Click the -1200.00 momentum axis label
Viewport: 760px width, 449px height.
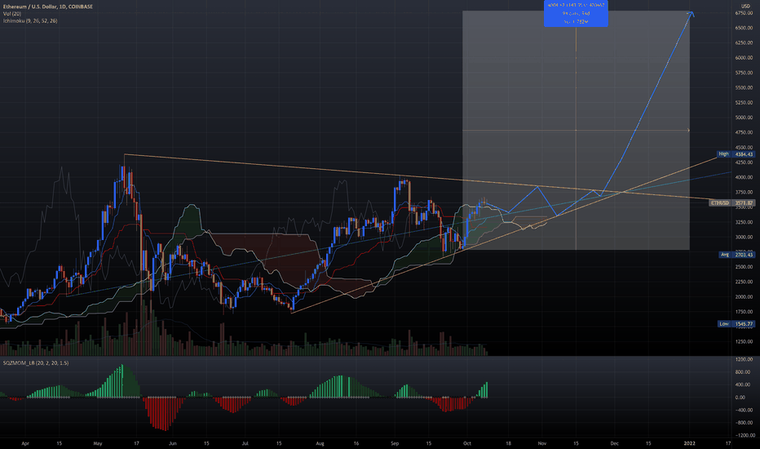click(x=744, y=435)
